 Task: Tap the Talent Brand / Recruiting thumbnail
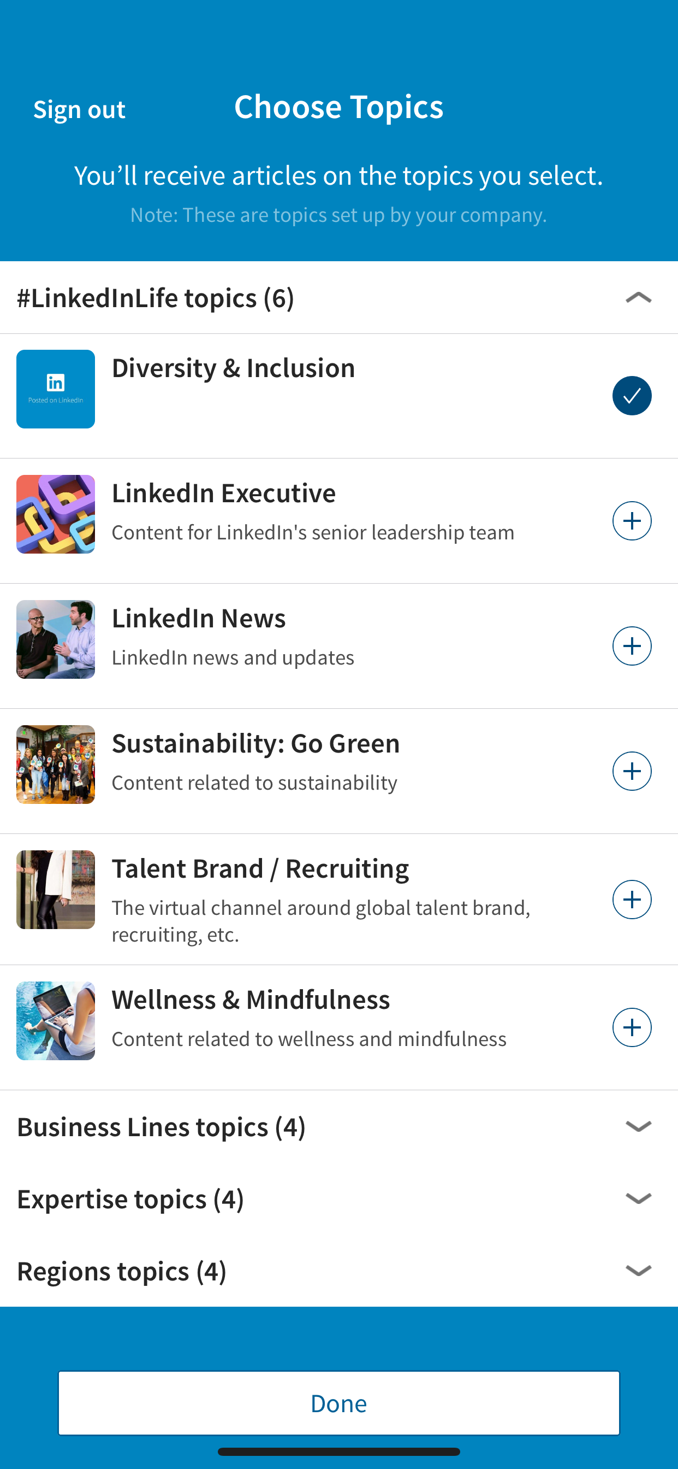tap(55, 890)
